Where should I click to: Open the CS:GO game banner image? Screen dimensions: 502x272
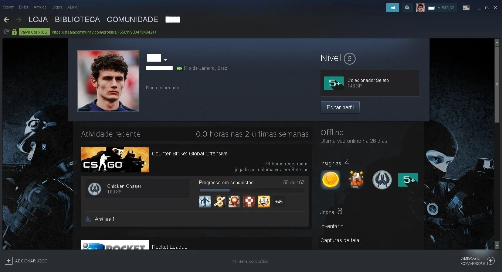pyautogui.click(x=115, y=160)
